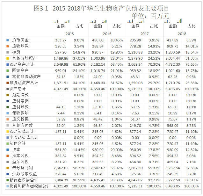Click the 应付票据 row label
Image resolution: width=203 pixels, height=196 pixels.
(20, 101)
